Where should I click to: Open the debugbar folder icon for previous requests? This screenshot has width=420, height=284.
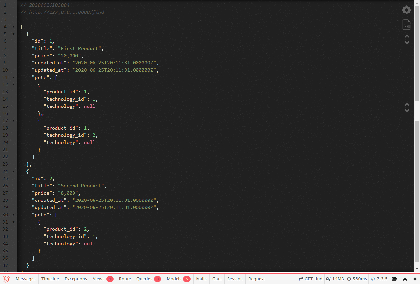click(394, 279)
